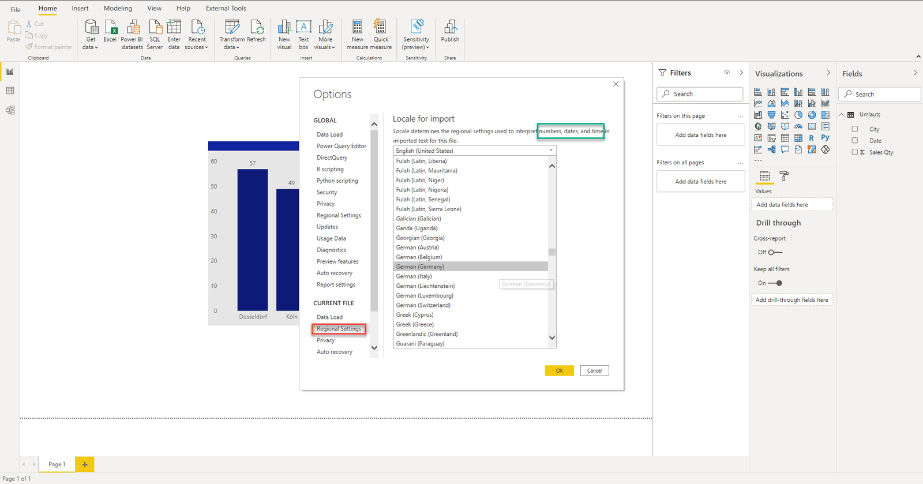Collapse the Visualizations pane chevron
This screenshot has width=923, height=484.
click(828, 73)
